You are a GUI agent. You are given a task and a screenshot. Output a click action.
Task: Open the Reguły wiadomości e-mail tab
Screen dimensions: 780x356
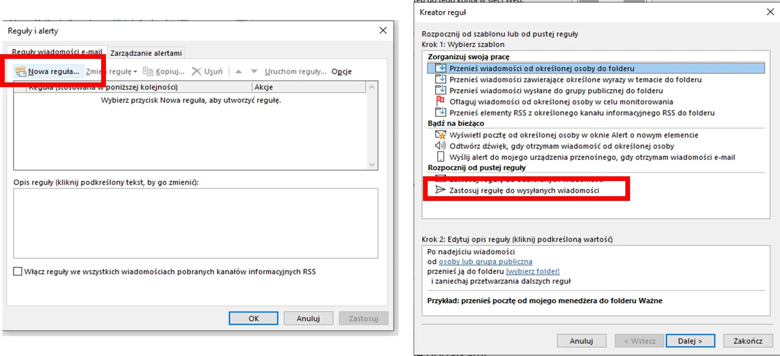tap(57, 51)
